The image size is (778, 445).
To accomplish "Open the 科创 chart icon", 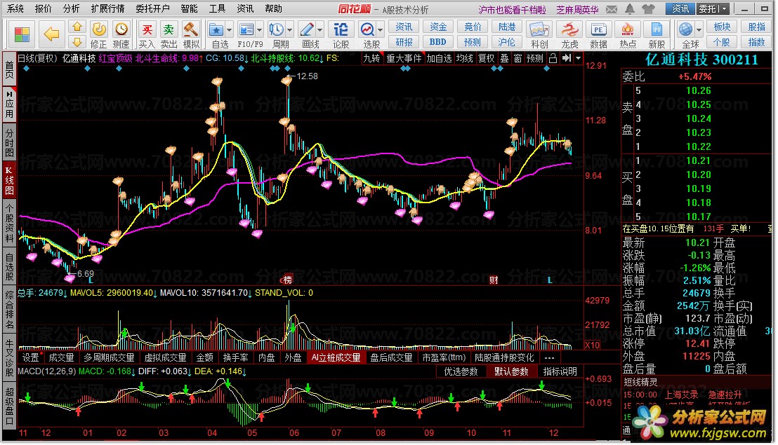I will click(539, 29).
